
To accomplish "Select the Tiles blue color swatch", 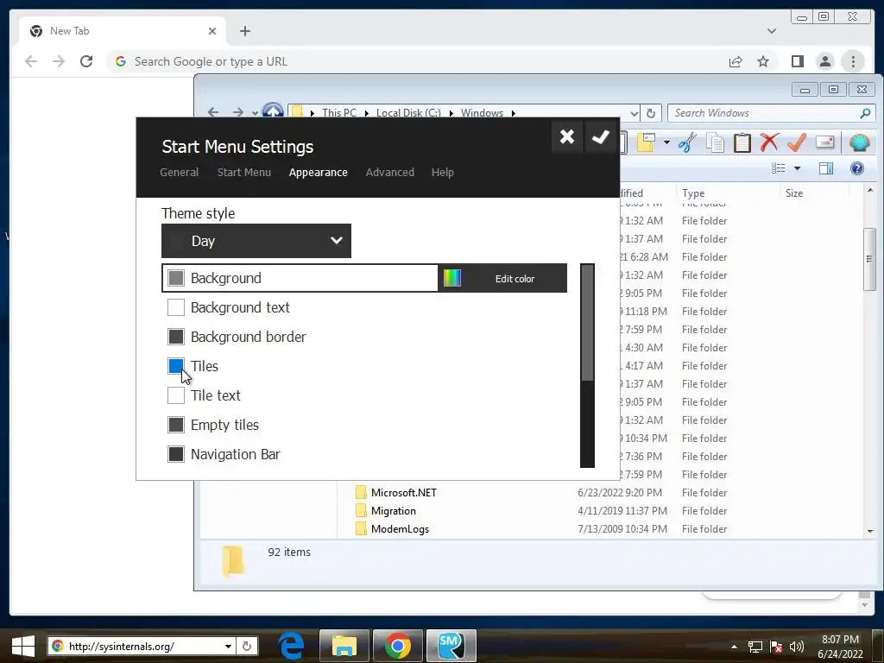I will click(x=176, y=366).
